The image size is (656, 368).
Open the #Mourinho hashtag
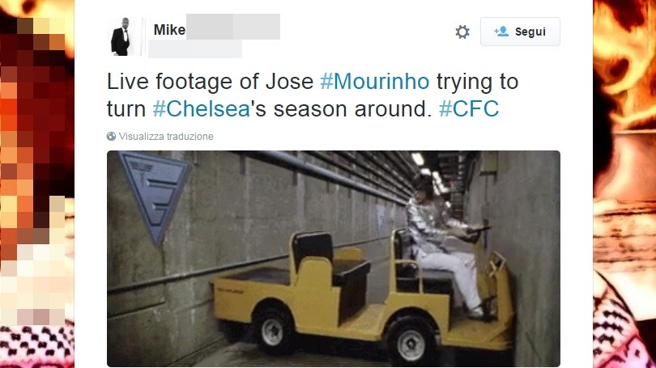[375, 82]
